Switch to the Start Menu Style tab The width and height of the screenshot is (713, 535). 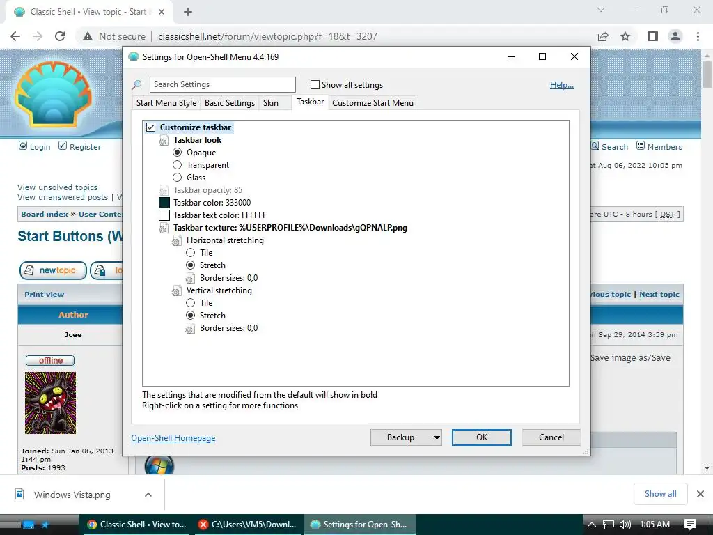tap(166, 103)
